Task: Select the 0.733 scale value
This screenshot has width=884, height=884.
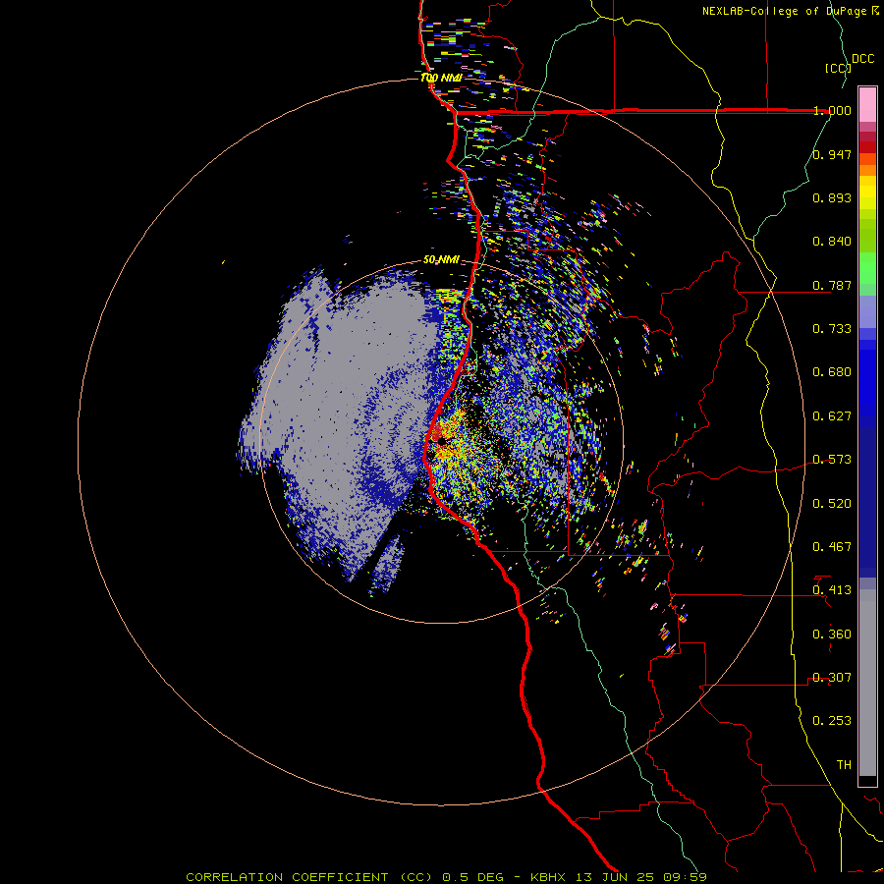Action: pos(832,329)
